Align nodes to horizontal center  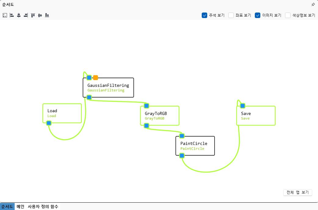tap(19, 15)
